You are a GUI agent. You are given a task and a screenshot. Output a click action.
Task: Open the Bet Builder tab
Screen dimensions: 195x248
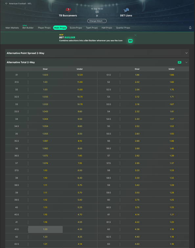point(28,28)
